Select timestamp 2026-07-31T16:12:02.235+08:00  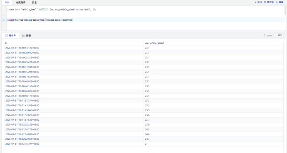coord(22,124)
